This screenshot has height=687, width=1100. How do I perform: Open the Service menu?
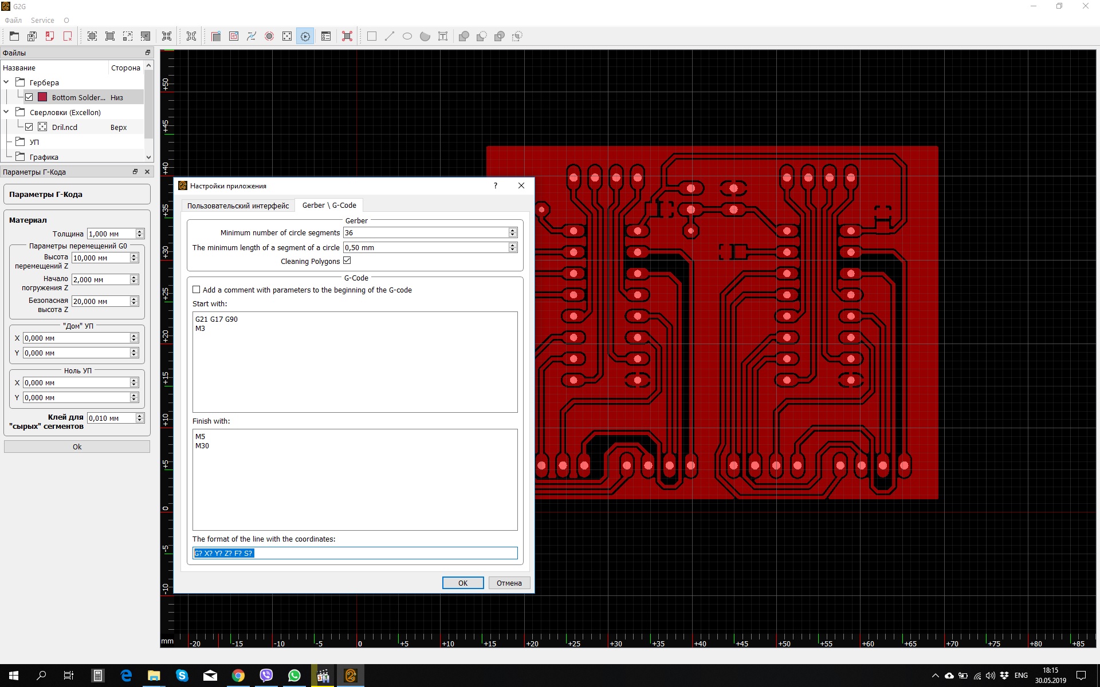coord(42,20)
